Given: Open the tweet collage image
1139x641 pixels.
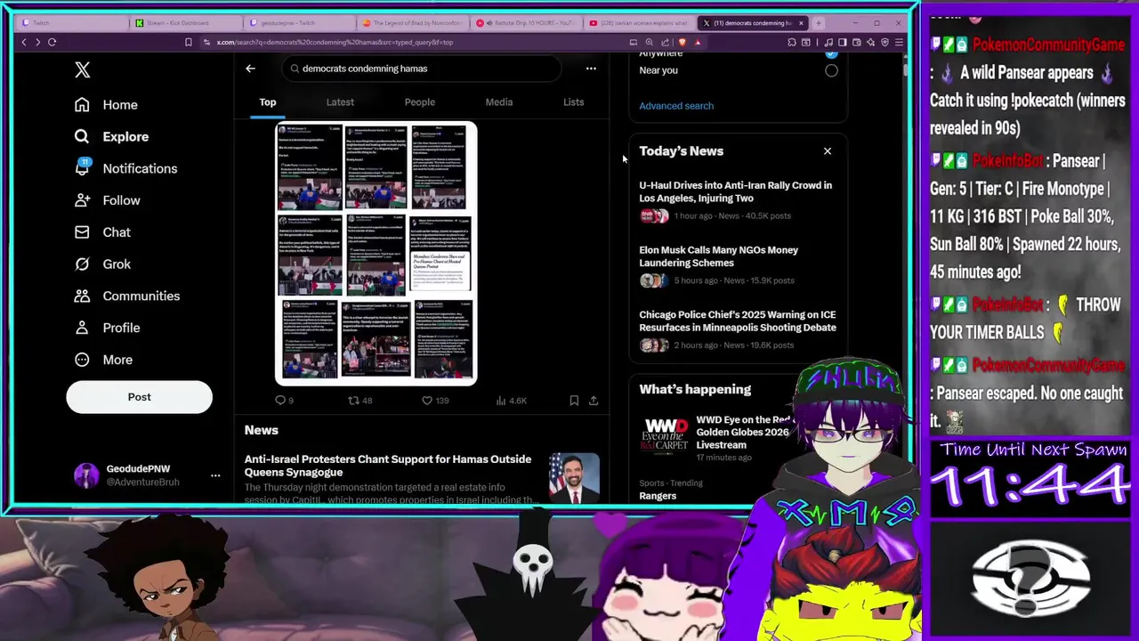Looking at the screenshot, I should [x=376, y=254].
